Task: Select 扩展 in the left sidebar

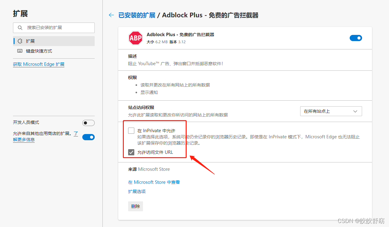Action: [x=54, y=41]
